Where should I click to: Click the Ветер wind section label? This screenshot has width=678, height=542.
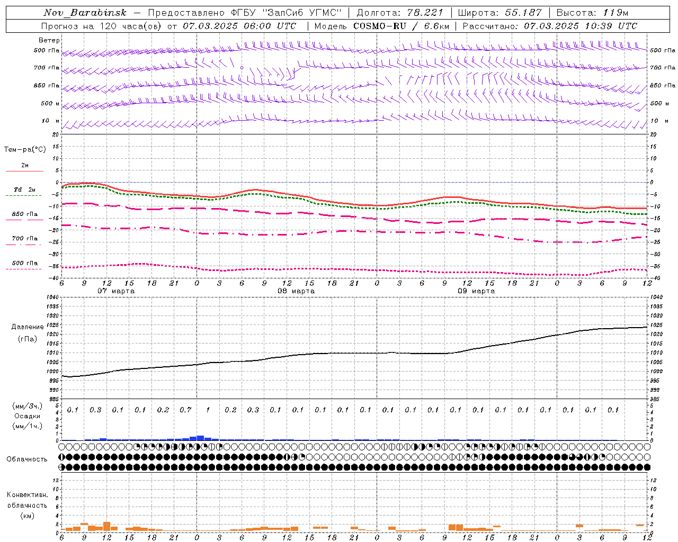49,40
